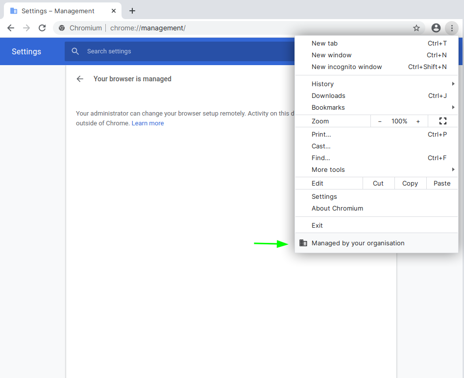The width and height of the screenshot is (464, 378).
Task: Click the search magnifier in Settings search
Action: pos(75,51)
